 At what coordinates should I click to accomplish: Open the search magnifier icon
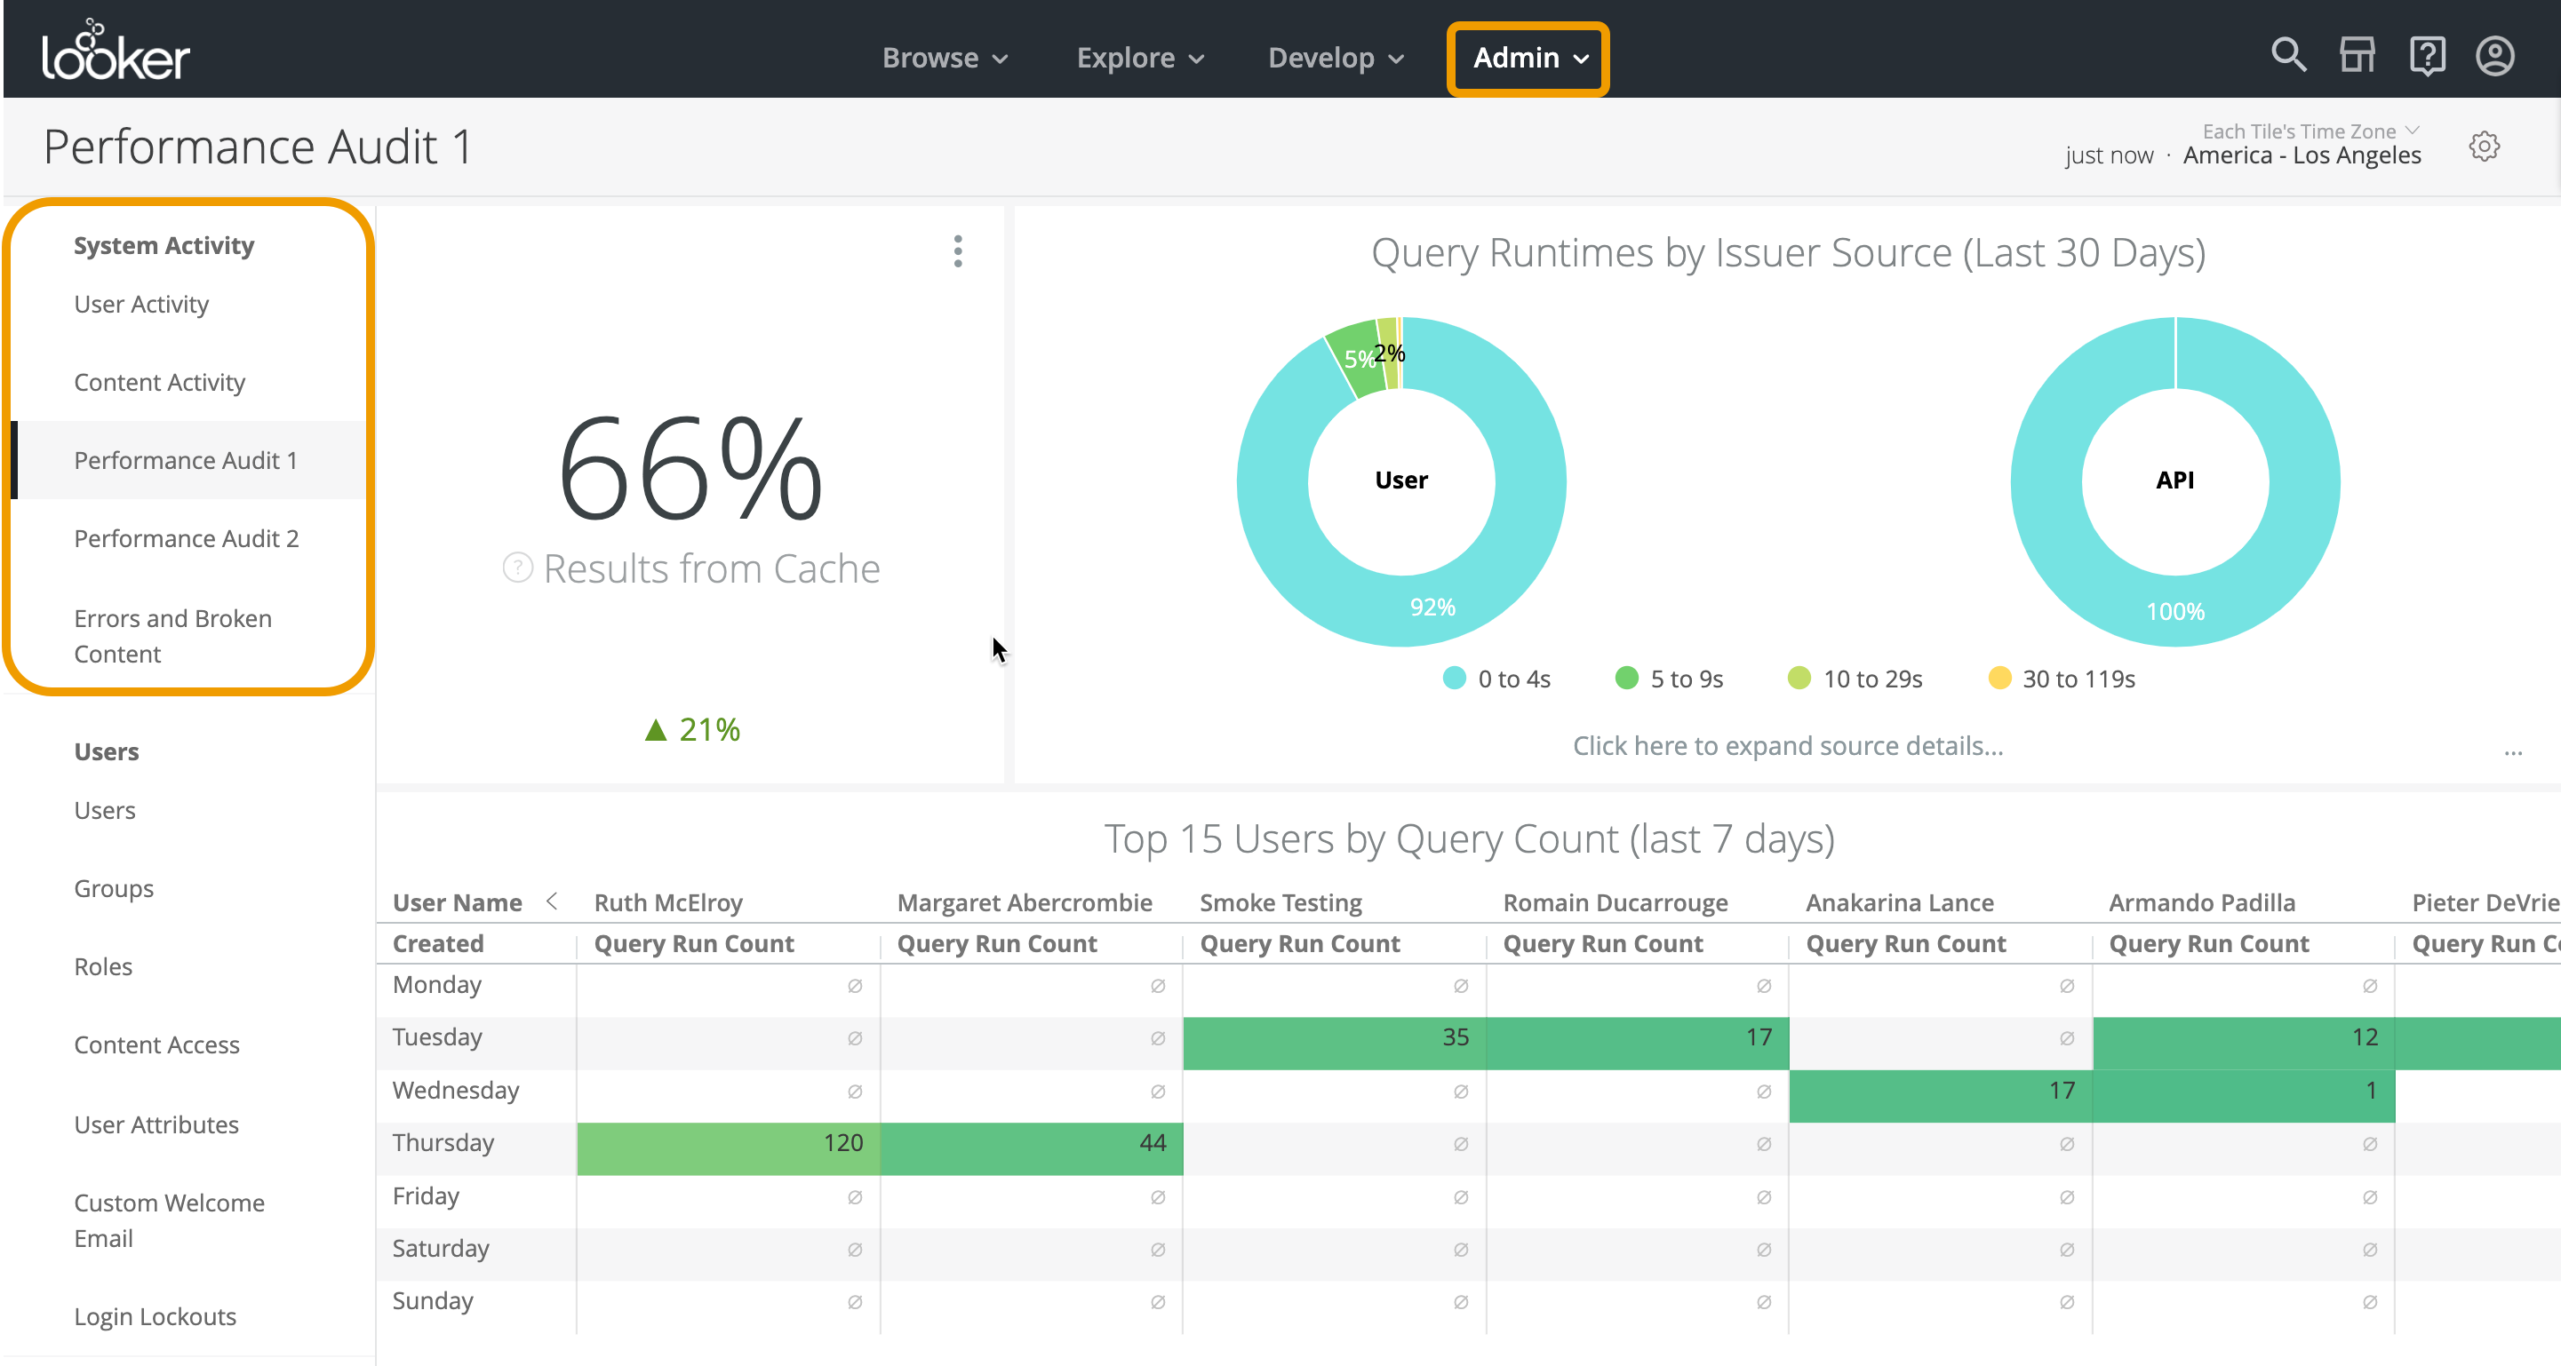(x=2287, y=55)
